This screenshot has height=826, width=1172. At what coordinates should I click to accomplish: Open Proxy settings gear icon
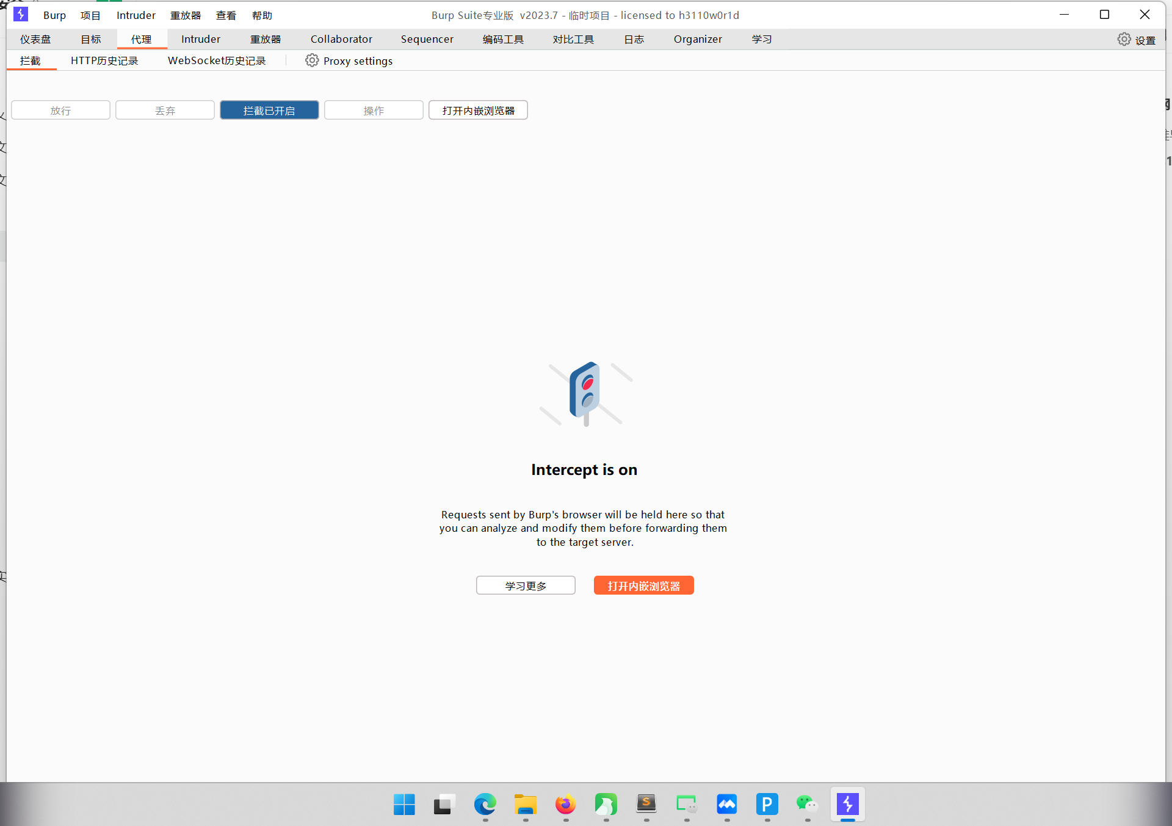(312, 60)
